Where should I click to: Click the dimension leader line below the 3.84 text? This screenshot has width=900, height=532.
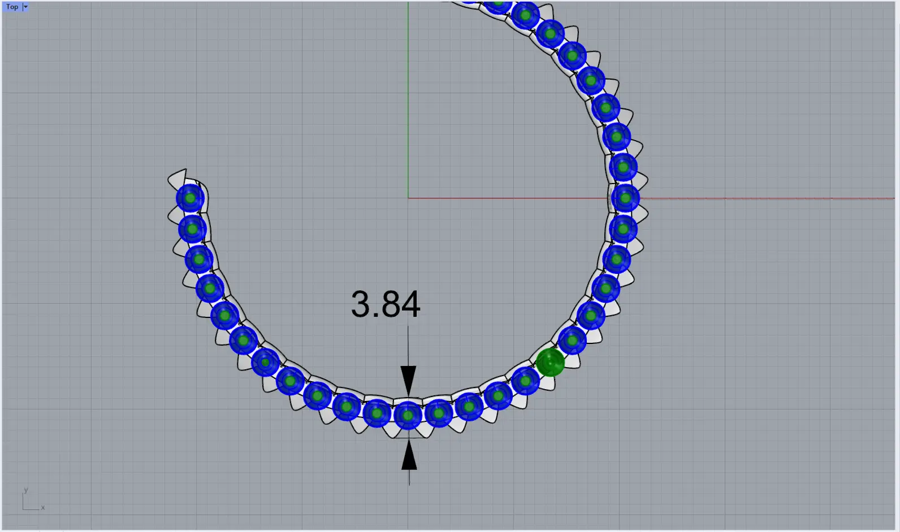point(408,345)
